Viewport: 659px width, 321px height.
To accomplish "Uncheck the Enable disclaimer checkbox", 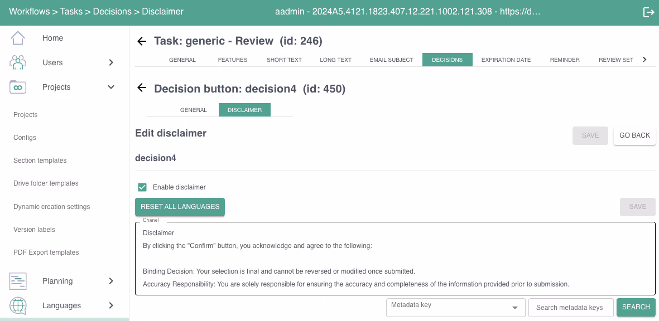I will click(x=142, y=187).
